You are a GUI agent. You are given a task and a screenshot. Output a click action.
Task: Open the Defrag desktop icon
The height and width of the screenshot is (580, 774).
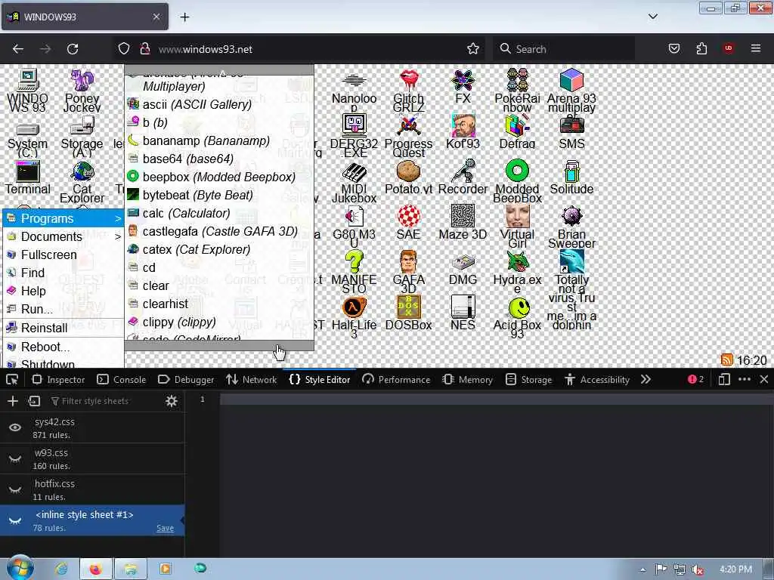(517, 132)
